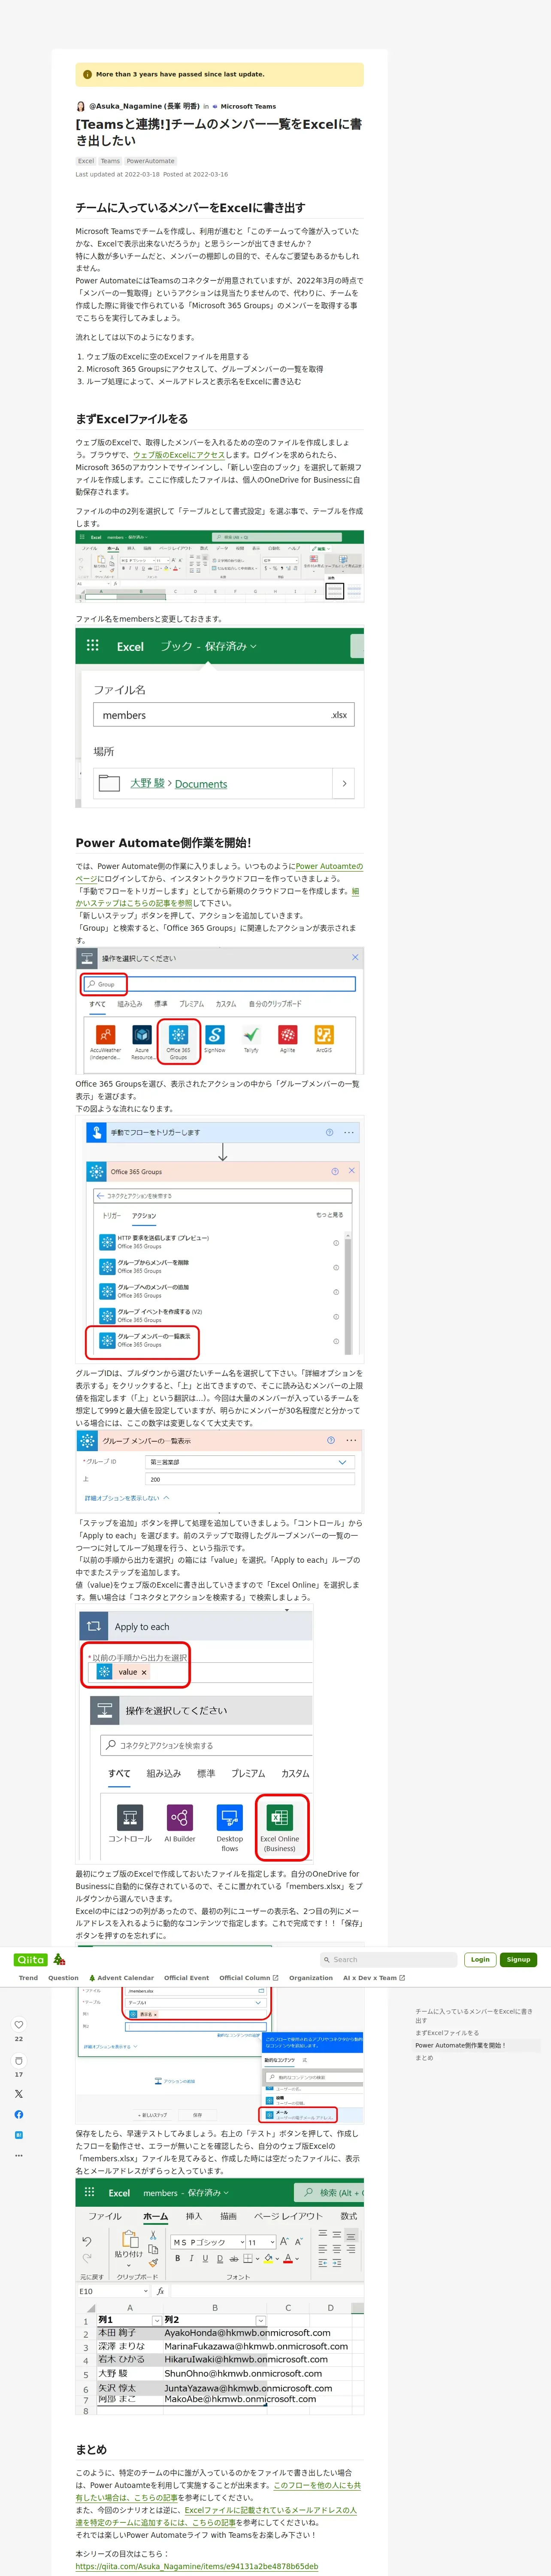The width and height of the screenshot is (551, 2576).
Task: Open the Question tab
Action: click(x=63, y=1977)
